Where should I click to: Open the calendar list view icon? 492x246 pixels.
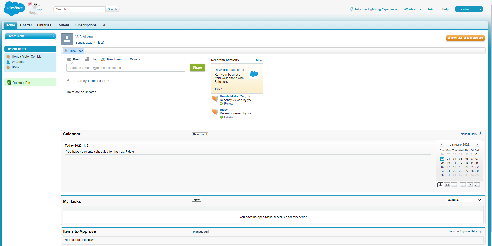454,185
